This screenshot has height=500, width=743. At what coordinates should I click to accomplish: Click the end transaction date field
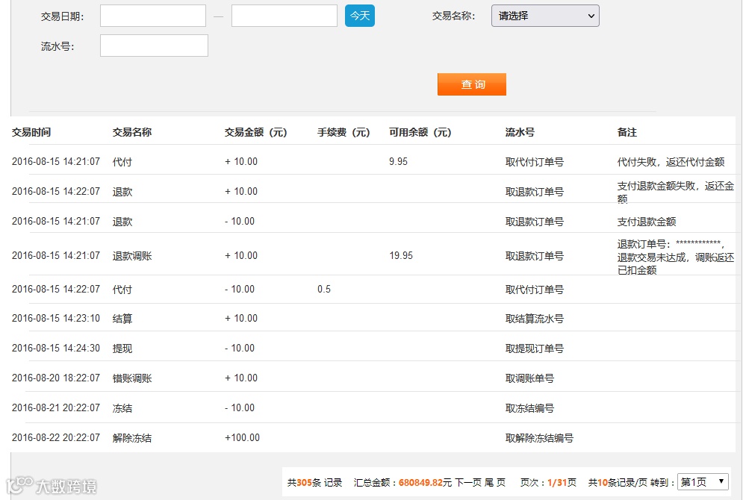pyautogui.click(x=285, y=16)
